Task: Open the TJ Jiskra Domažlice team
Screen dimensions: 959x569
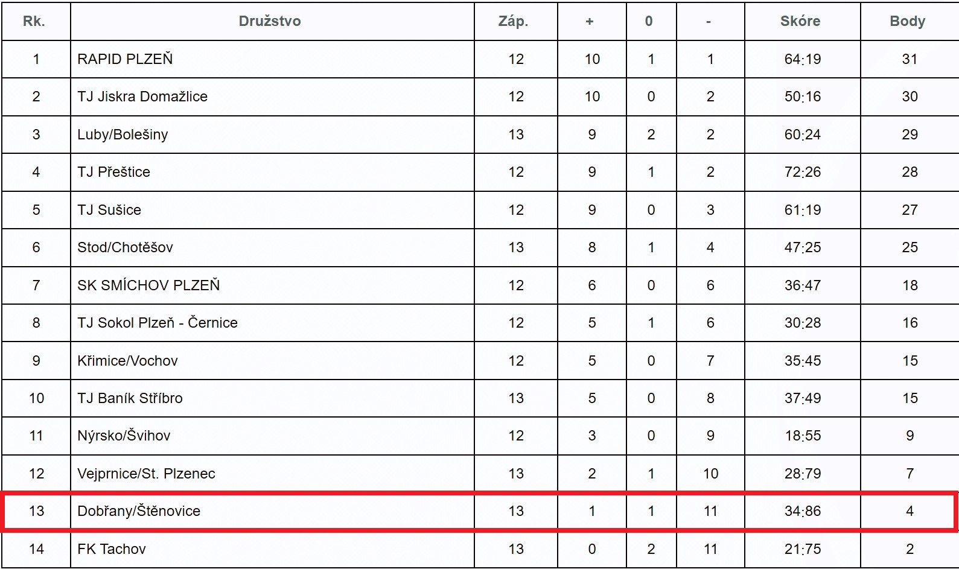Action: [x=142, y=97]
